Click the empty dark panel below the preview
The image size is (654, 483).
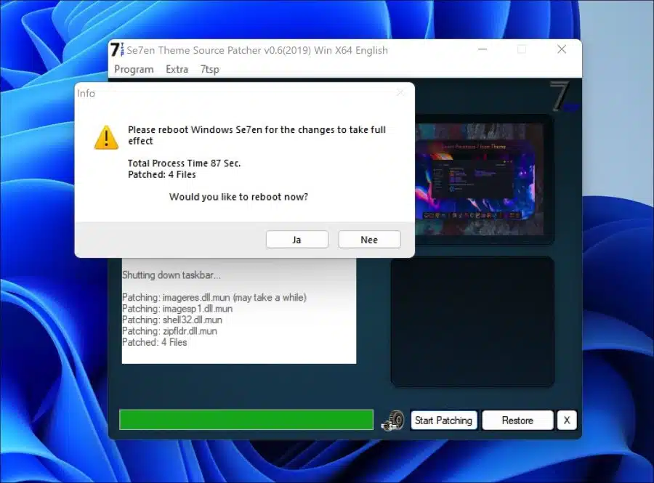coord(472,322)
